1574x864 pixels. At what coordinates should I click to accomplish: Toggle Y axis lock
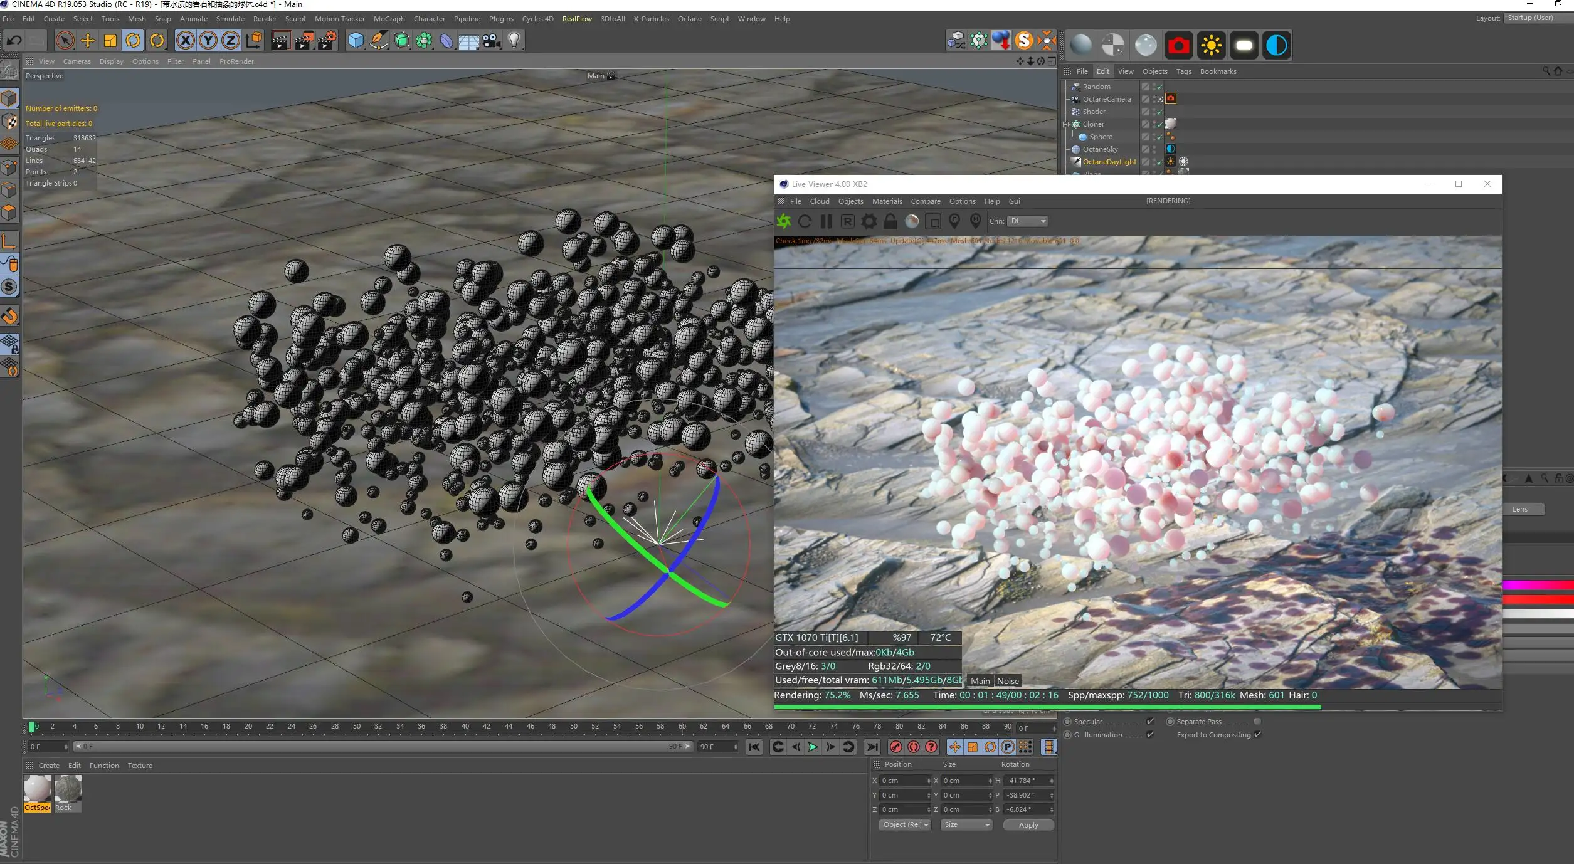(208, 41)
